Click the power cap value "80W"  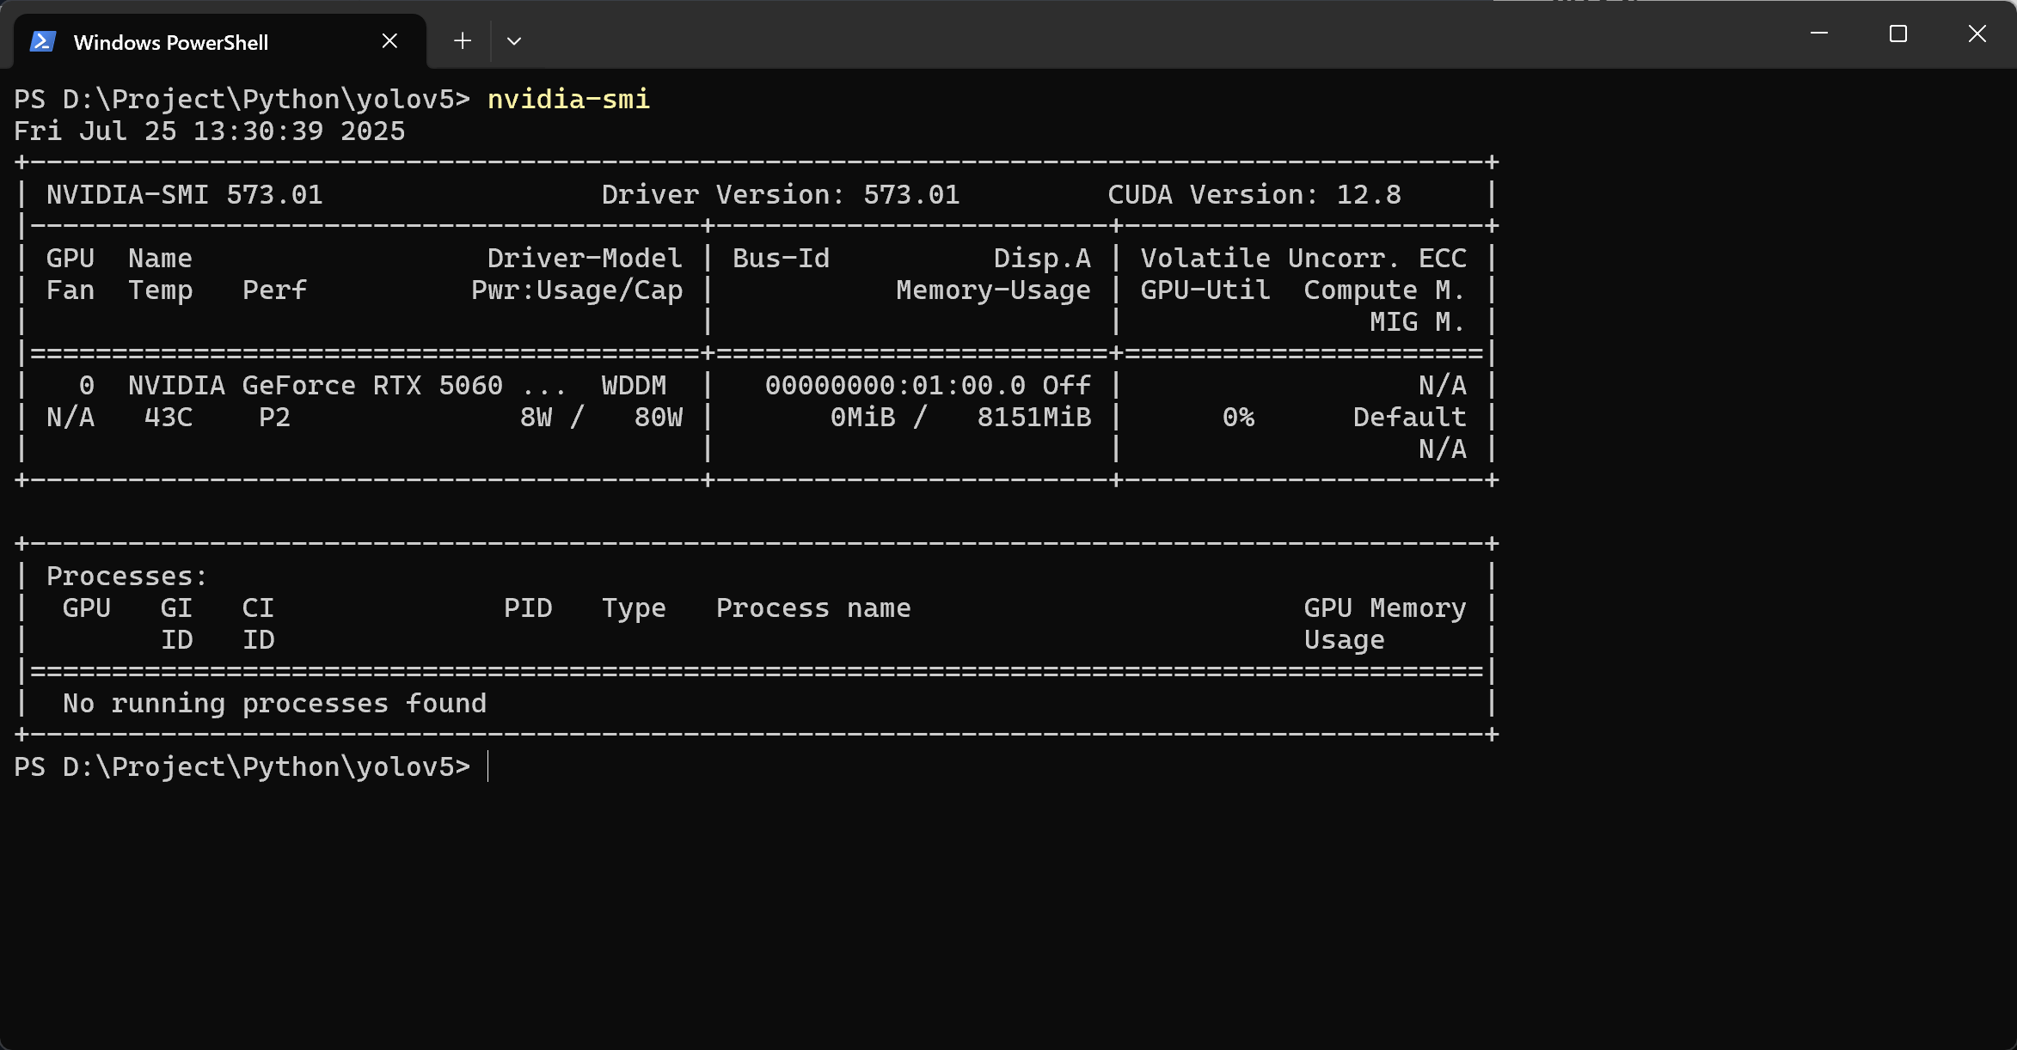click(x=659, y=418)
